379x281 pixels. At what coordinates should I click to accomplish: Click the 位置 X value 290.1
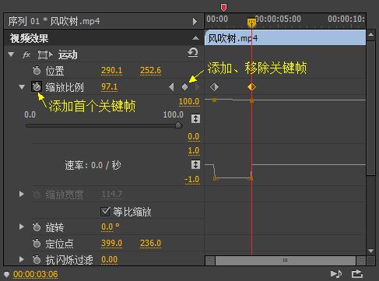tap(111, 70)
